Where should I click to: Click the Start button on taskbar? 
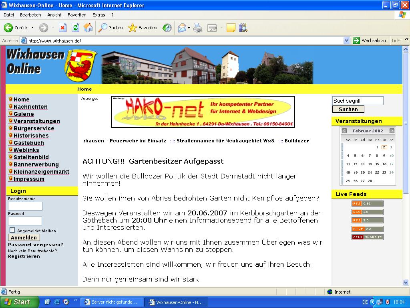click(x=19, y=302)
